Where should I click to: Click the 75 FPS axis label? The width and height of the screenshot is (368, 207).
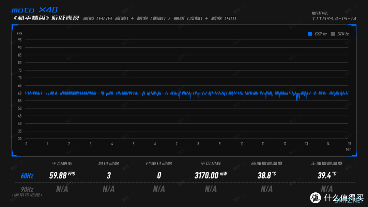[x=20, y=70]
